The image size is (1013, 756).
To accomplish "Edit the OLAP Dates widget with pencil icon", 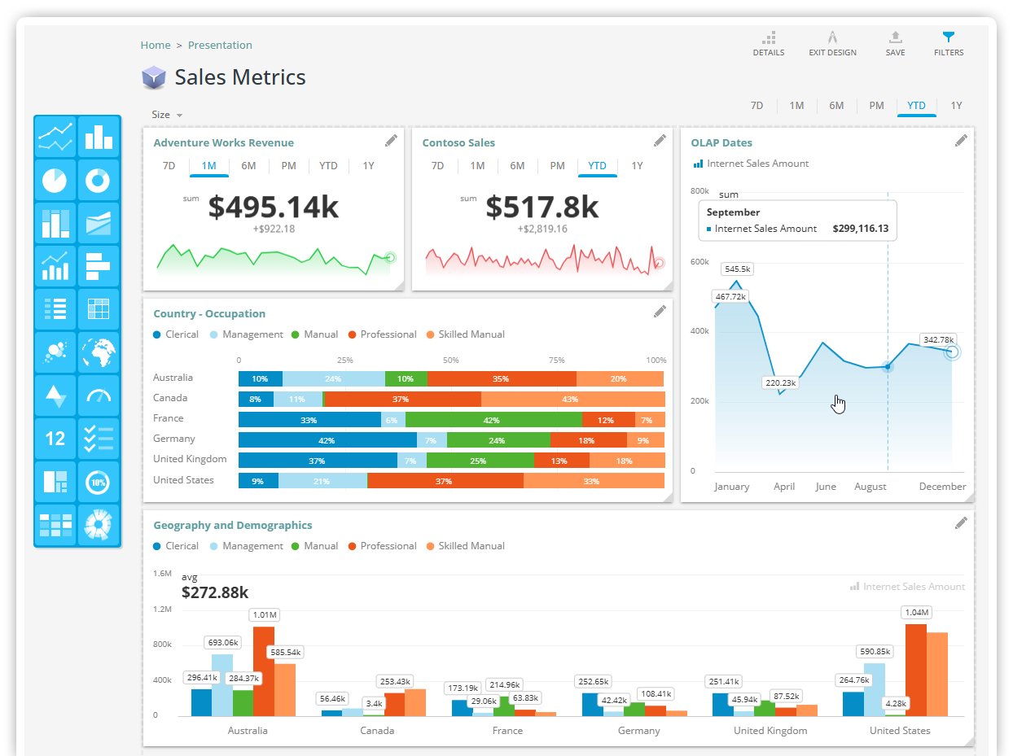I will [x=960, y=140].
